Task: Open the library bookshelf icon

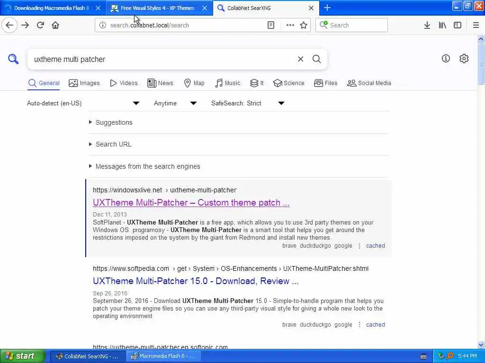Action: click(x=442, y=26)
